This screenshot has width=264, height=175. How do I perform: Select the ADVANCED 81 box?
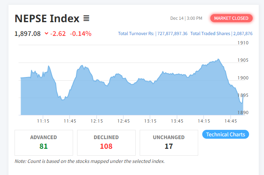pyautogui.click(x=44, y=142)
